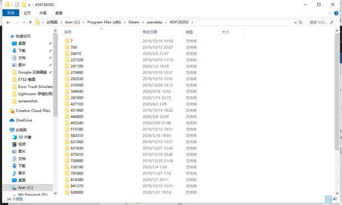Open Creative Cloud Files in sidebar
This screenshot has width=342, height=205.
coord(33,111)
